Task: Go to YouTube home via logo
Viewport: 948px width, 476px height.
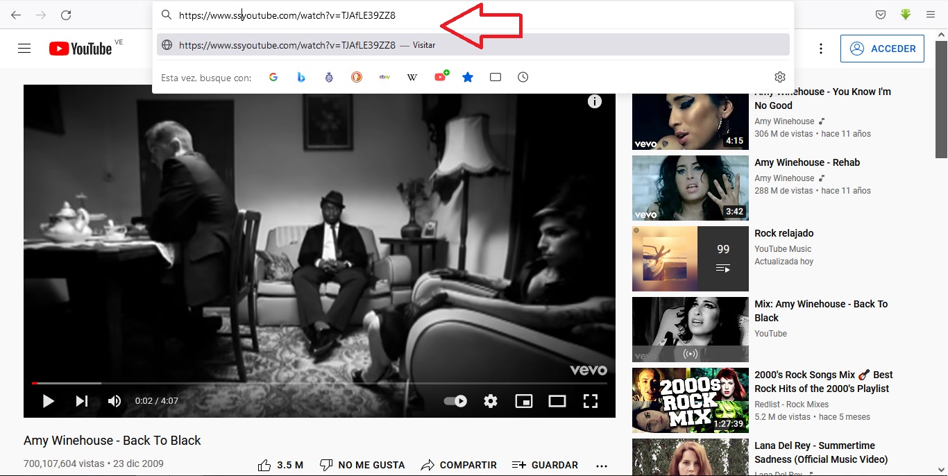Action: (81, 49)
